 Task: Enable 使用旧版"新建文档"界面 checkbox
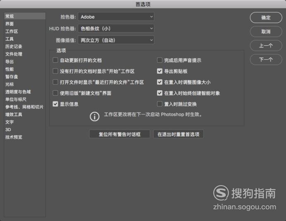coord(55,93)
